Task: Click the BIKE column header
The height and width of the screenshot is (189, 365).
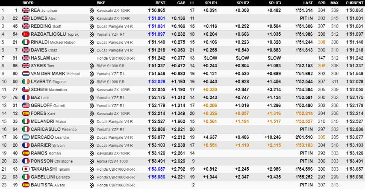Action: (x=101, y=3)
